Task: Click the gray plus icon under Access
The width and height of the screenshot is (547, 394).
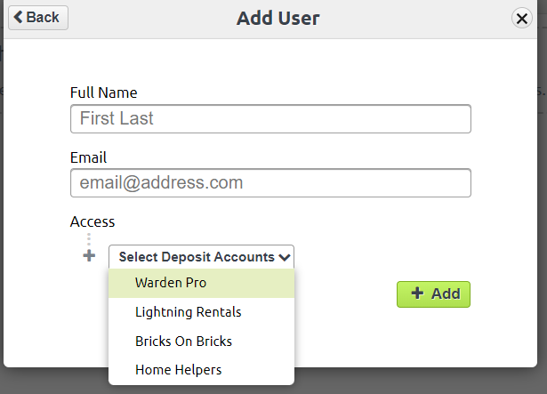Action: point(89,256)
